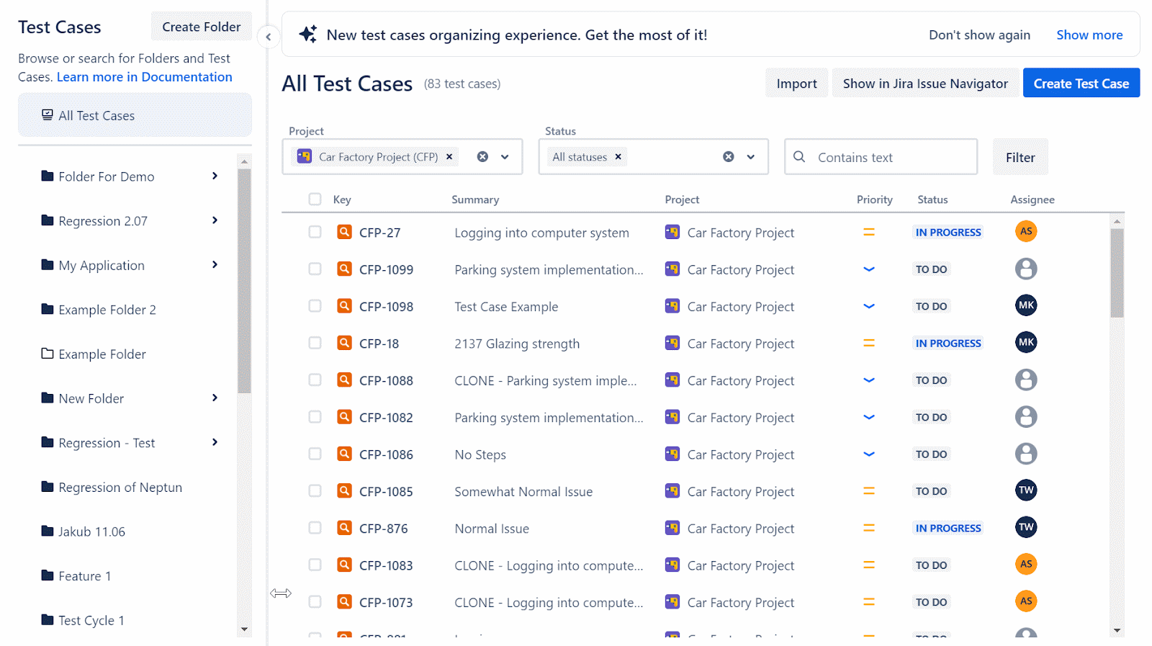Image resolution: width=1152 pixels, height=646 pixels.
Task: Click the Contains text search field
Action: point(881,157)
